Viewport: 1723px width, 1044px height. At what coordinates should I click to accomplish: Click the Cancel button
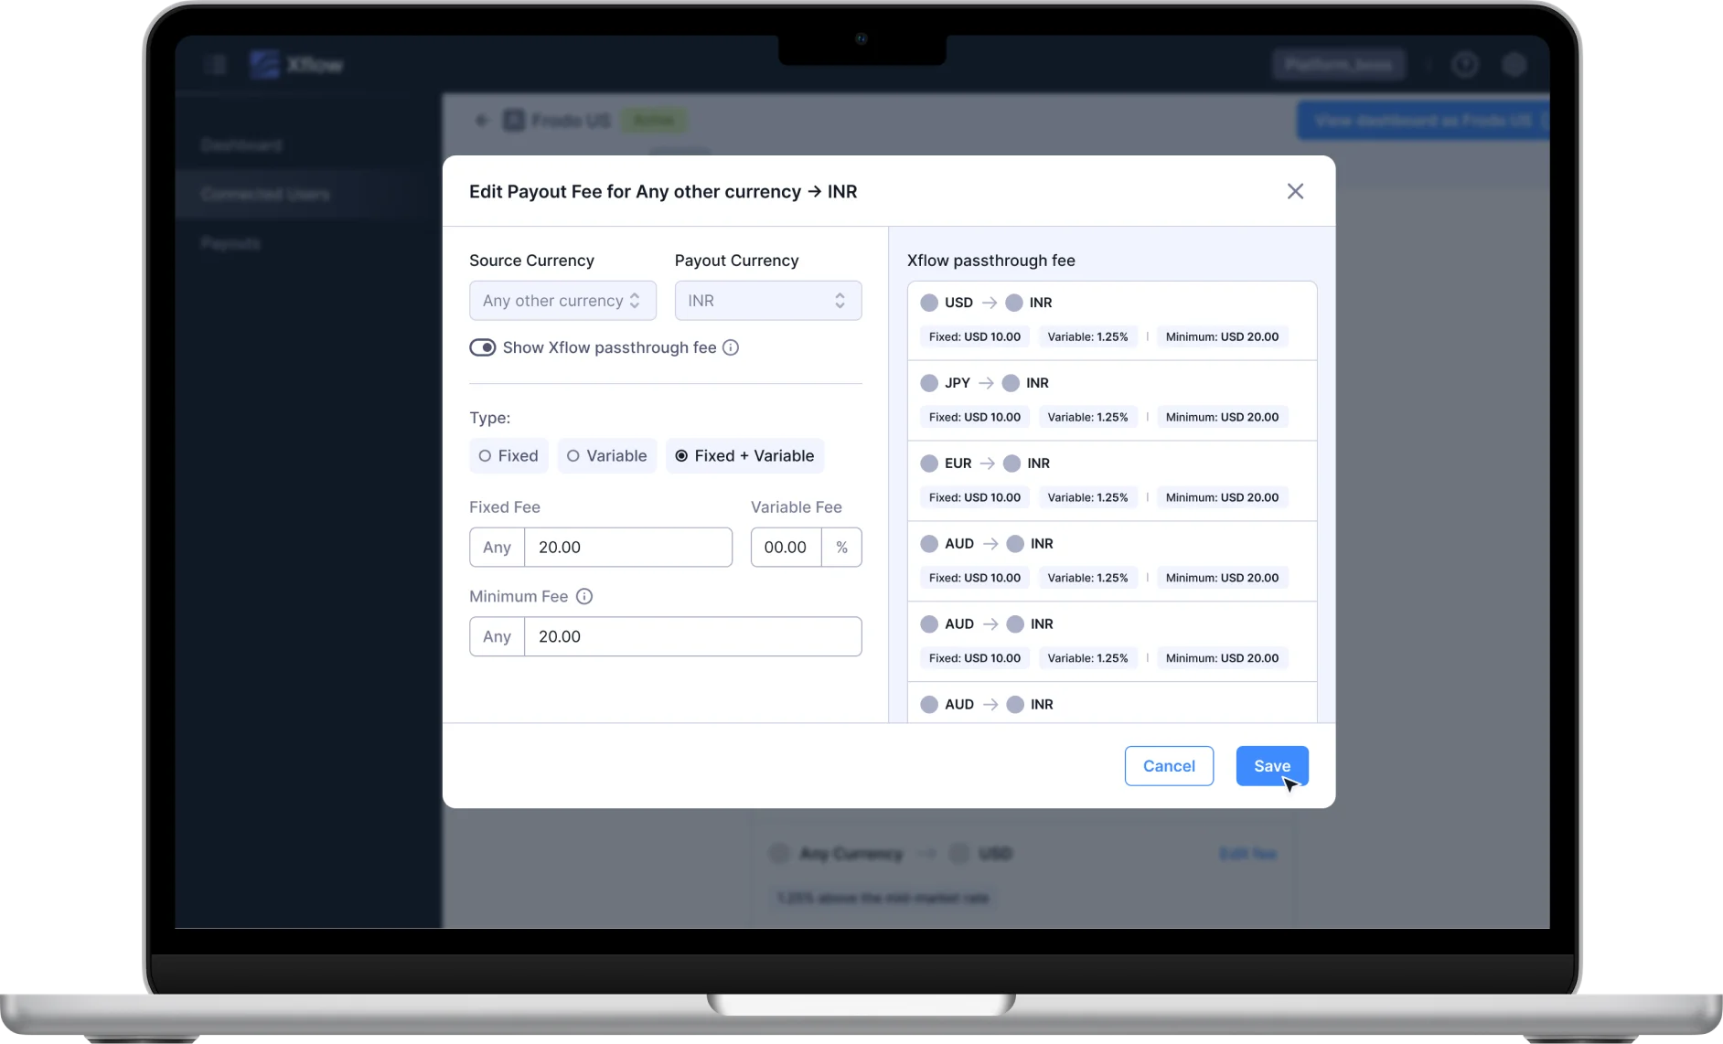coord(1169,766)
